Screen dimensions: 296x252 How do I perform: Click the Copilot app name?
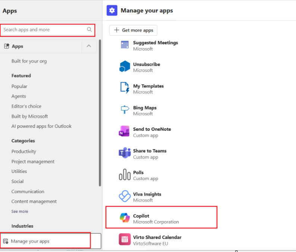[141, 216]
